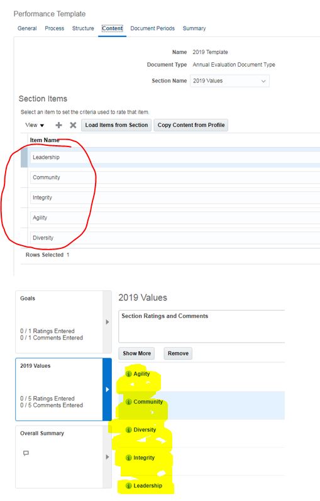Click the Show More button

coord(136,353)
